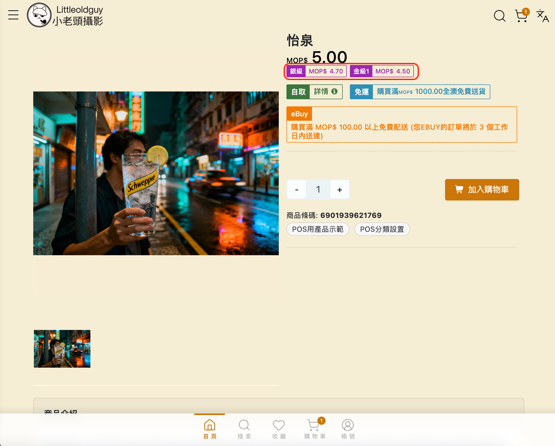This screenshot has width=555, height=446.
Task: Click 加入購物車 add to cart button
Action: (482, 190)
